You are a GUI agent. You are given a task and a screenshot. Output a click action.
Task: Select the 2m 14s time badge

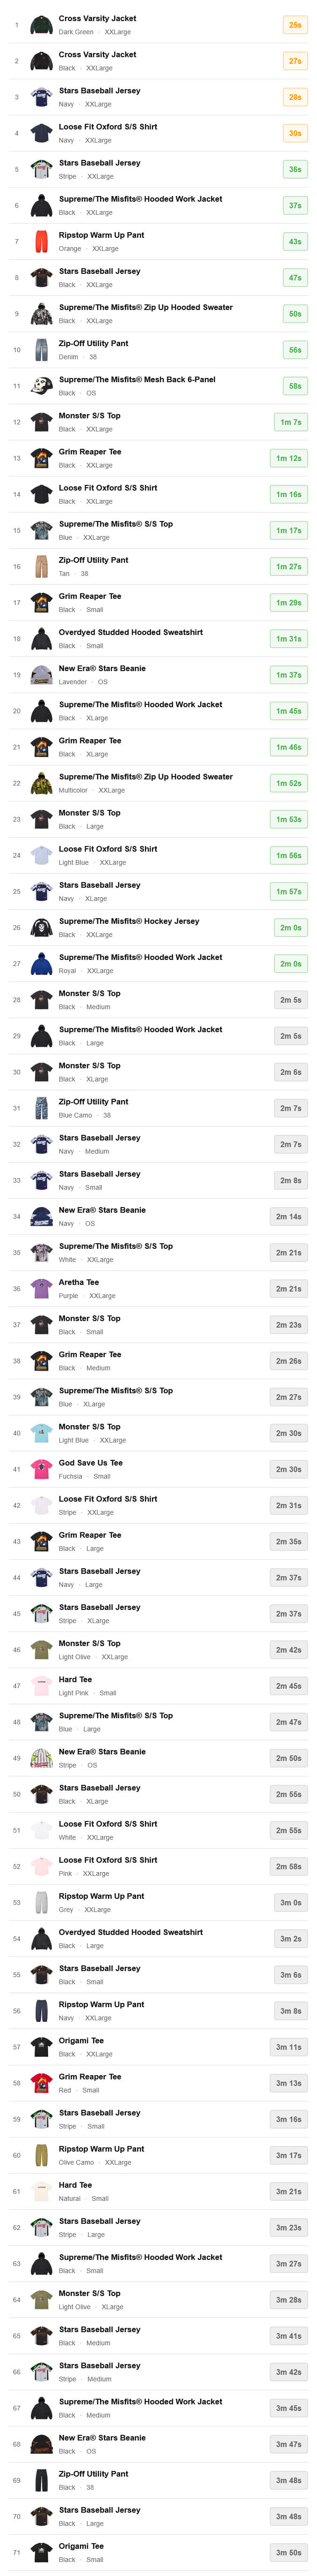[289, 1216]
